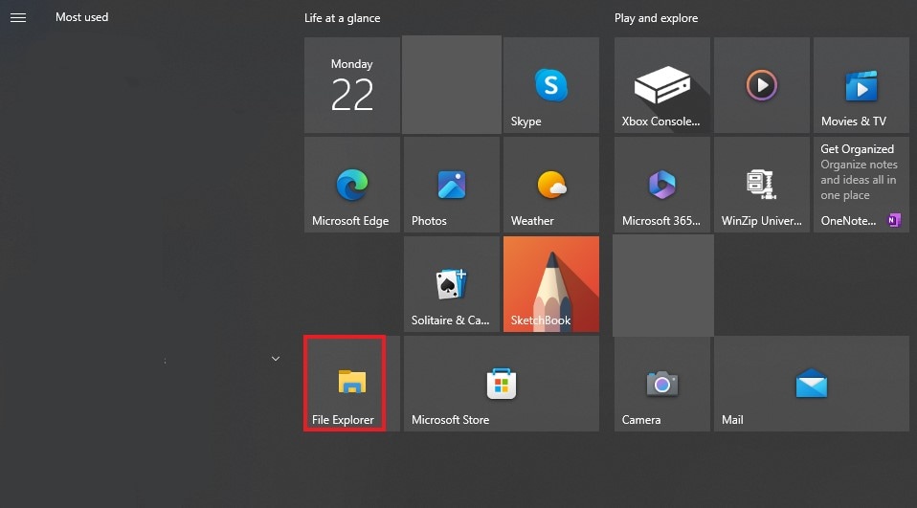Launch the Microsoft 365 tile
The height and width of the screenshot is (508, 917).
[x=662, y=185]
